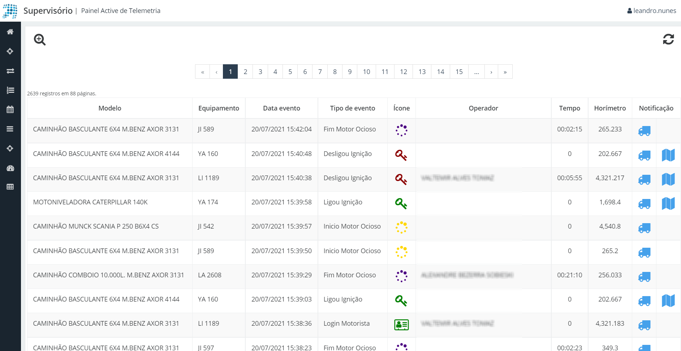Select page 1 in pagination
This screenshot has height=351, width=681.
click(x=230, y=72)
